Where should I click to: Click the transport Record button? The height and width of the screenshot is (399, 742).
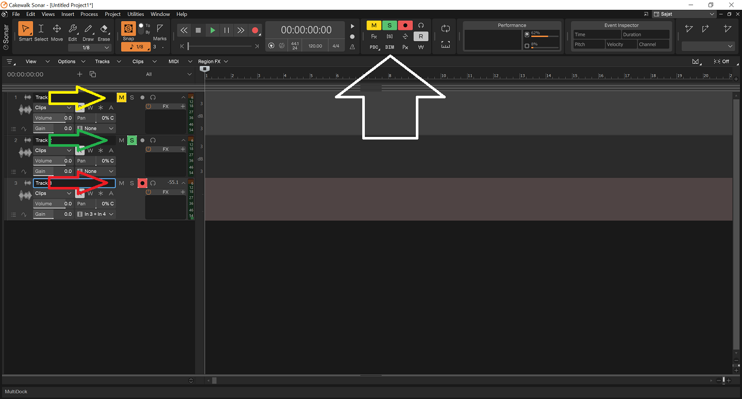(x=255, y=30)
